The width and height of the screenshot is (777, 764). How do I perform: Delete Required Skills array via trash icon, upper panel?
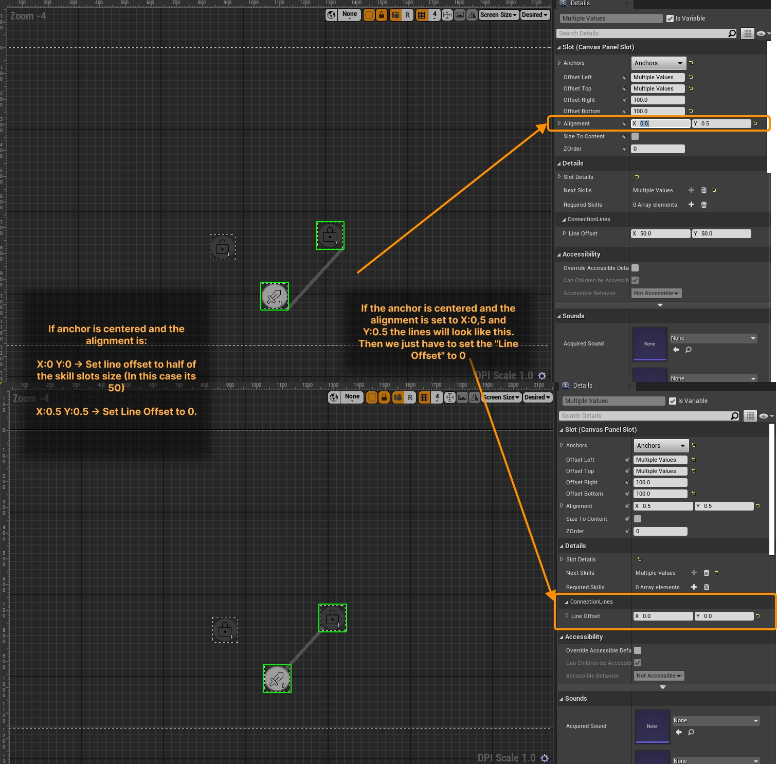pyautogui.click(x=704, y=205)
